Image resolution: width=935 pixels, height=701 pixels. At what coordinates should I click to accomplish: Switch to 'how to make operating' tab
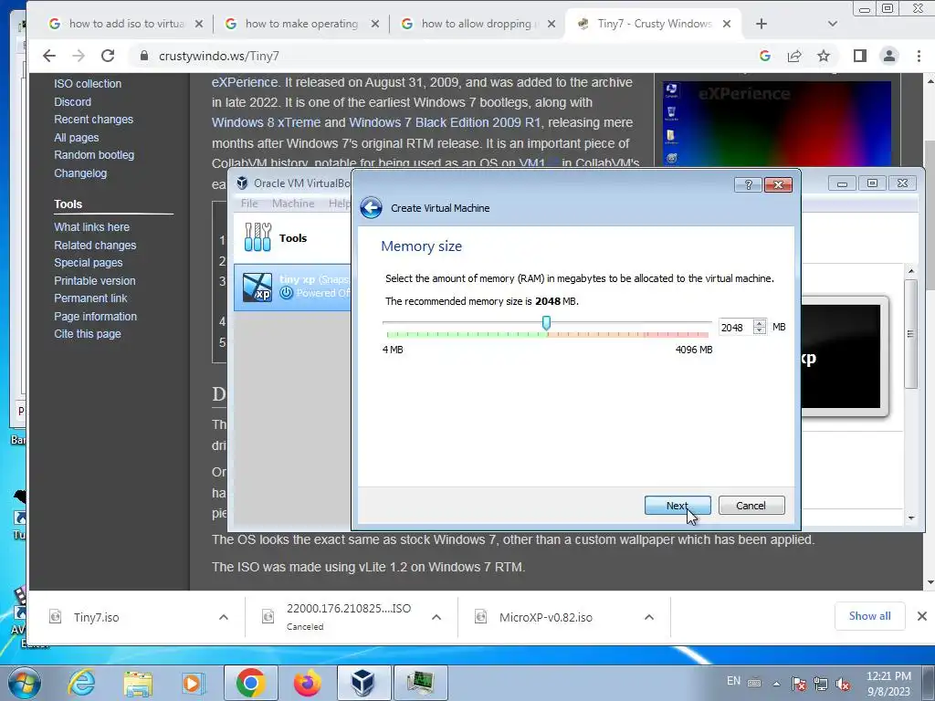(x=301, y=24)
